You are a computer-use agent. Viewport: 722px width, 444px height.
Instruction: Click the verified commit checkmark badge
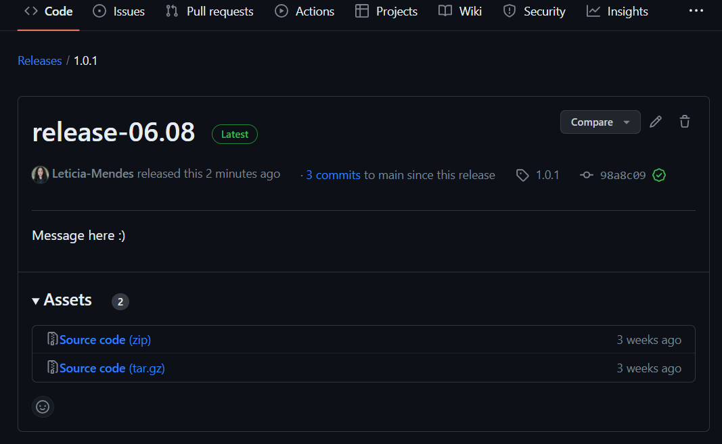[659, 174]
